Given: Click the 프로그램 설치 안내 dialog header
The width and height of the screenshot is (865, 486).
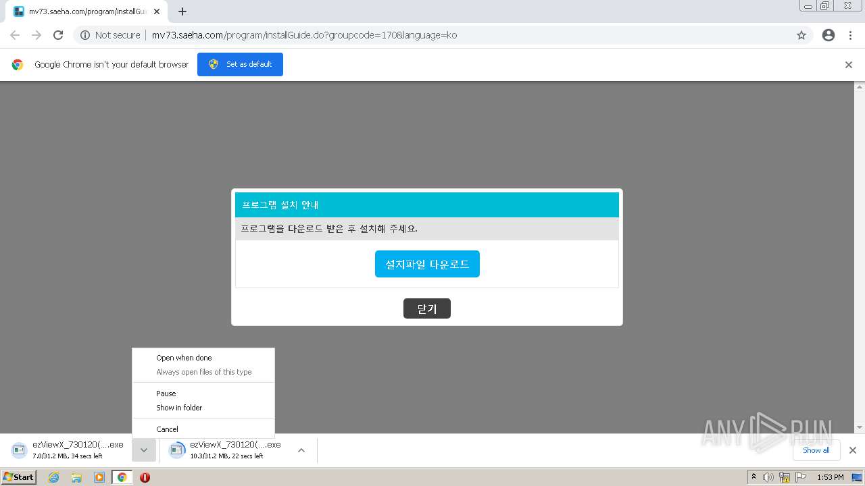Looking at the screenshot, I should point(427,205).
